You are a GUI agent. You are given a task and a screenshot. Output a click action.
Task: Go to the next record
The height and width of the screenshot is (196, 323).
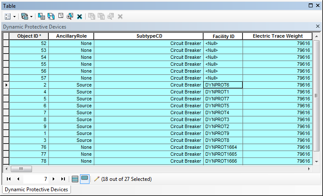click(x=54, y=179)
